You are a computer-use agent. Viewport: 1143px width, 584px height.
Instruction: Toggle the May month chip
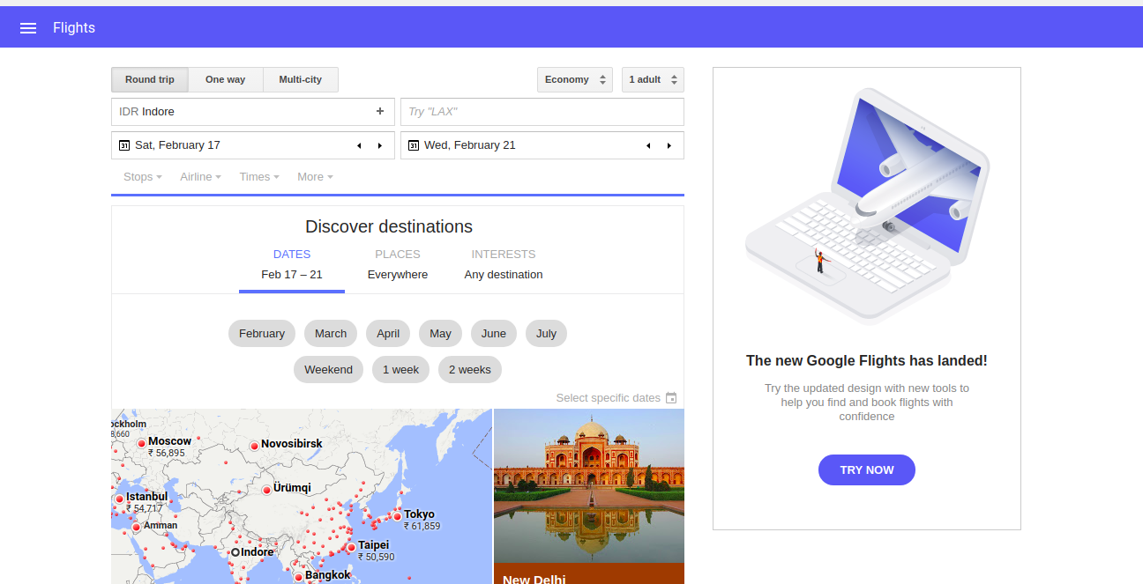tap(440, 334)
